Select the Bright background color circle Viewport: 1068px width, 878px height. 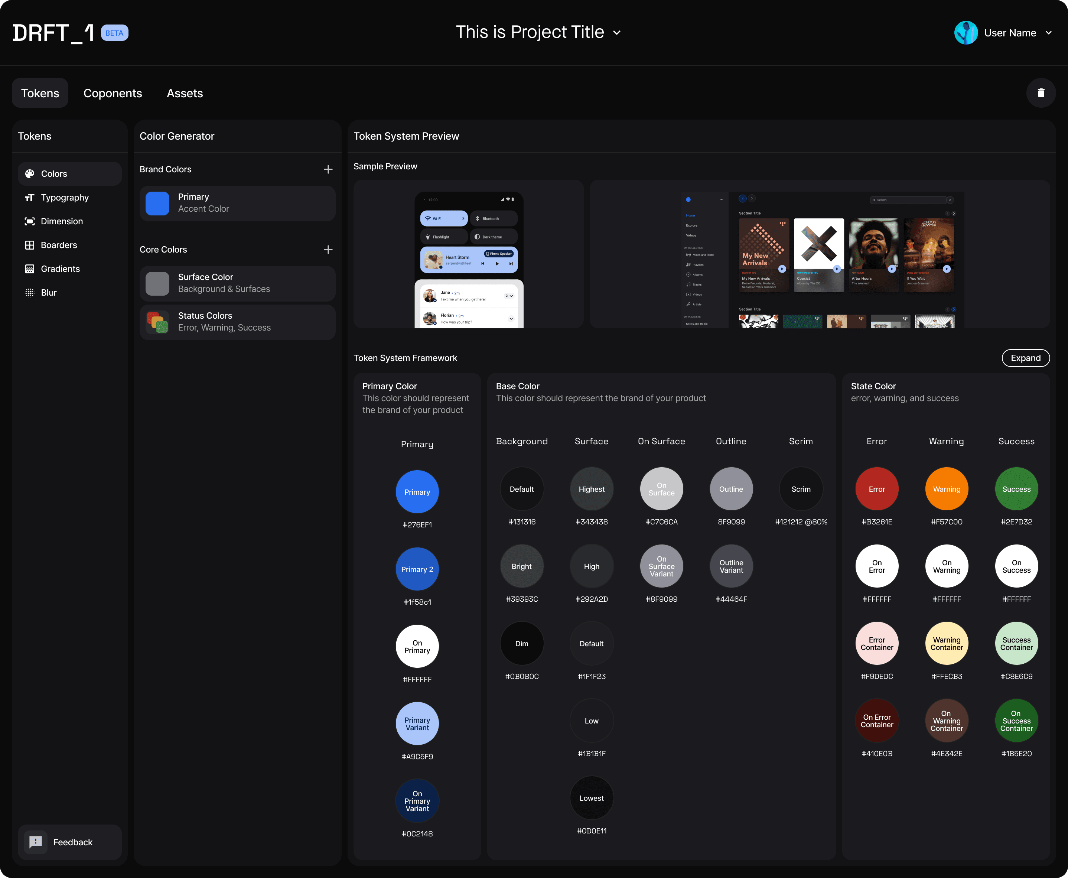[522, 566]
